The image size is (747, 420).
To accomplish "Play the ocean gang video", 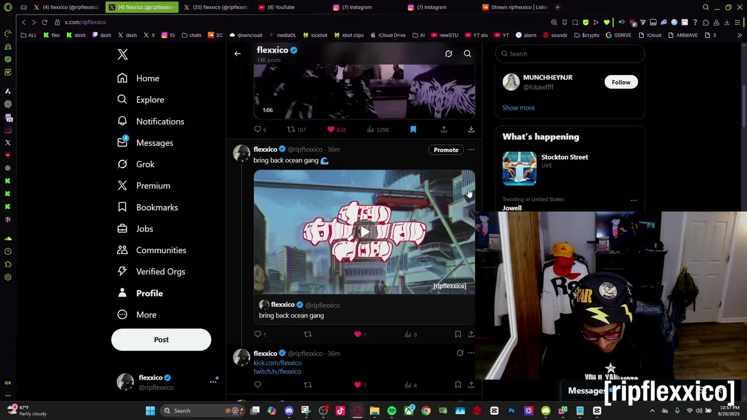I will click(364, 232).
